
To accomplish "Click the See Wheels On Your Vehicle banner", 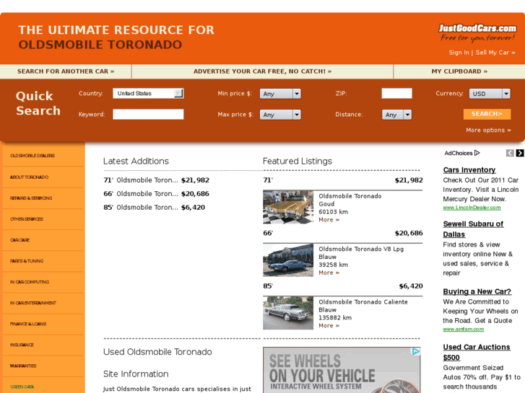I will (342, 370).
